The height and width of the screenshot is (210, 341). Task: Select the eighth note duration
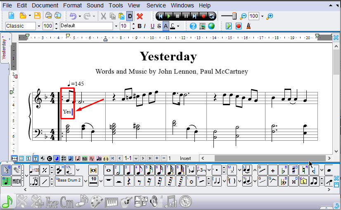pyautogui.click(x=140, y=170)
